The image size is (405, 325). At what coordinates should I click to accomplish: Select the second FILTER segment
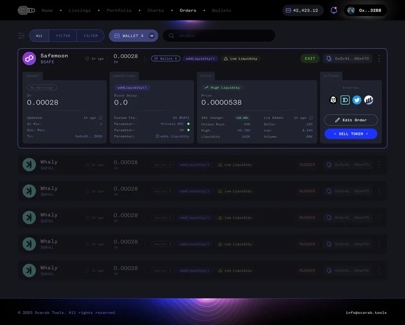[x=91, y=36]
